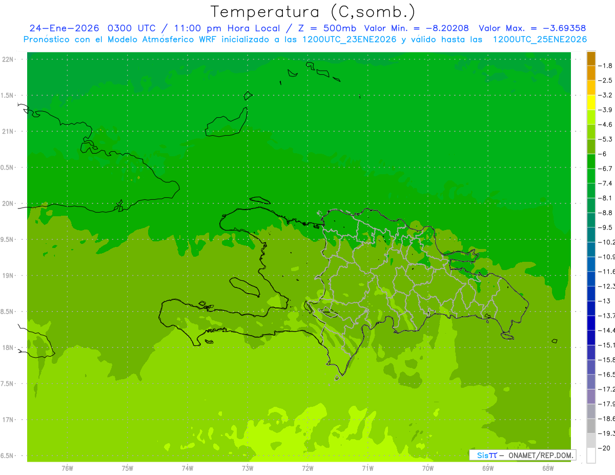Viewport: 615px width, 475px height.
Task: Click the lime swatch between -3.9 and -4.6
Action: point(591,117)
